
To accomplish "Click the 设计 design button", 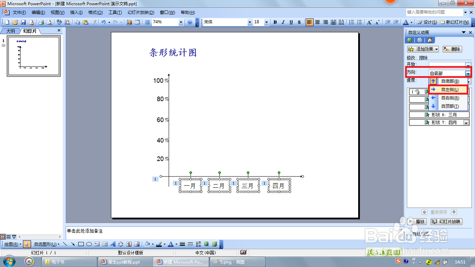I will (x=427, y=22).
